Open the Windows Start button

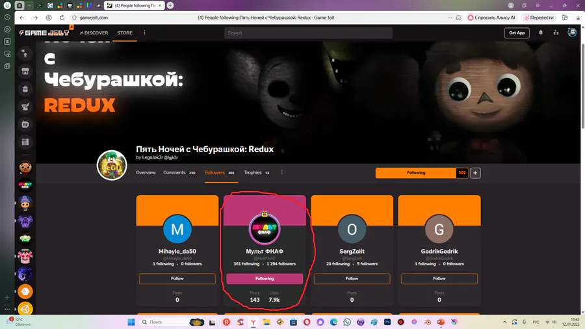(x=131, y=322)
